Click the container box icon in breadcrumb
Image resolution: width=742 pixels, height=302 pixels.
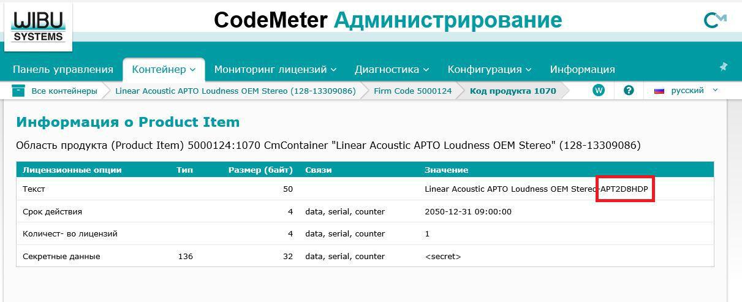point(18,91)
